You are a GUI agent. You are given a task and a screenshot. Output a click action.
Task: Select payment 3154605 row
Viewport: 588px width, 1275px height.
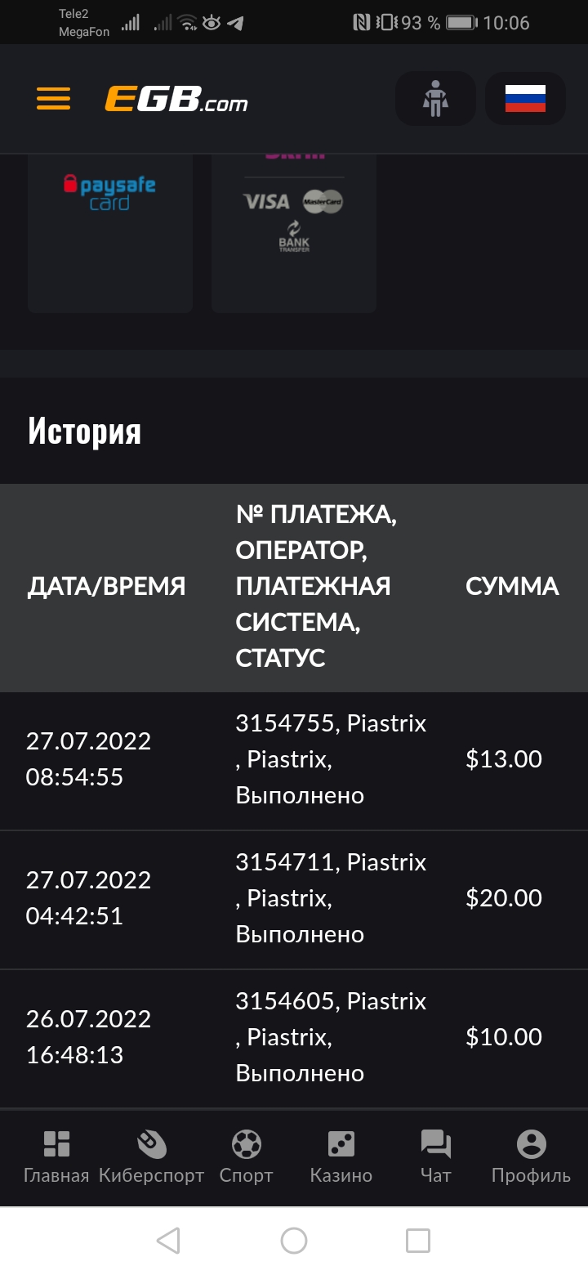pos(294,1038)
